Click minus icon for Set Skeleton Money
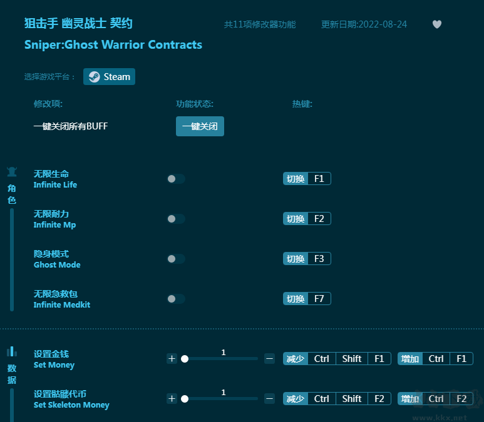The width and height of the screenshot is (484, 422). 269,399
